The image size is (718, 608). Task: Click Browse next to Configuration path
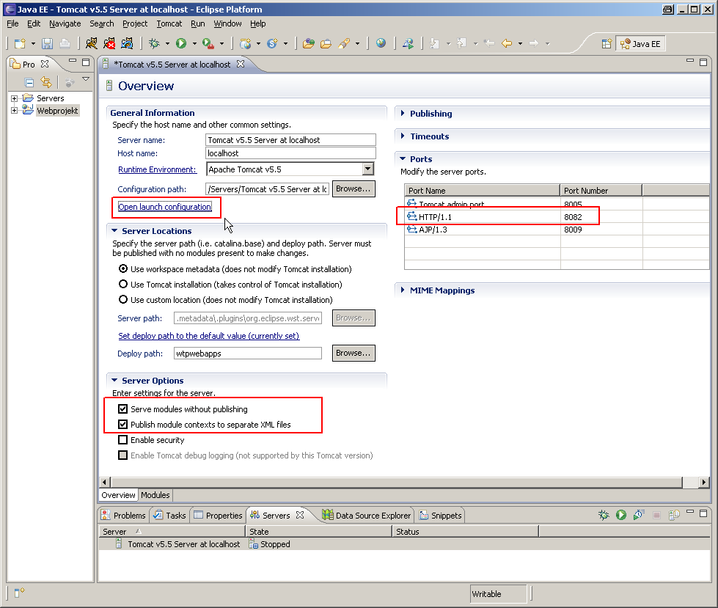(353, 188)
